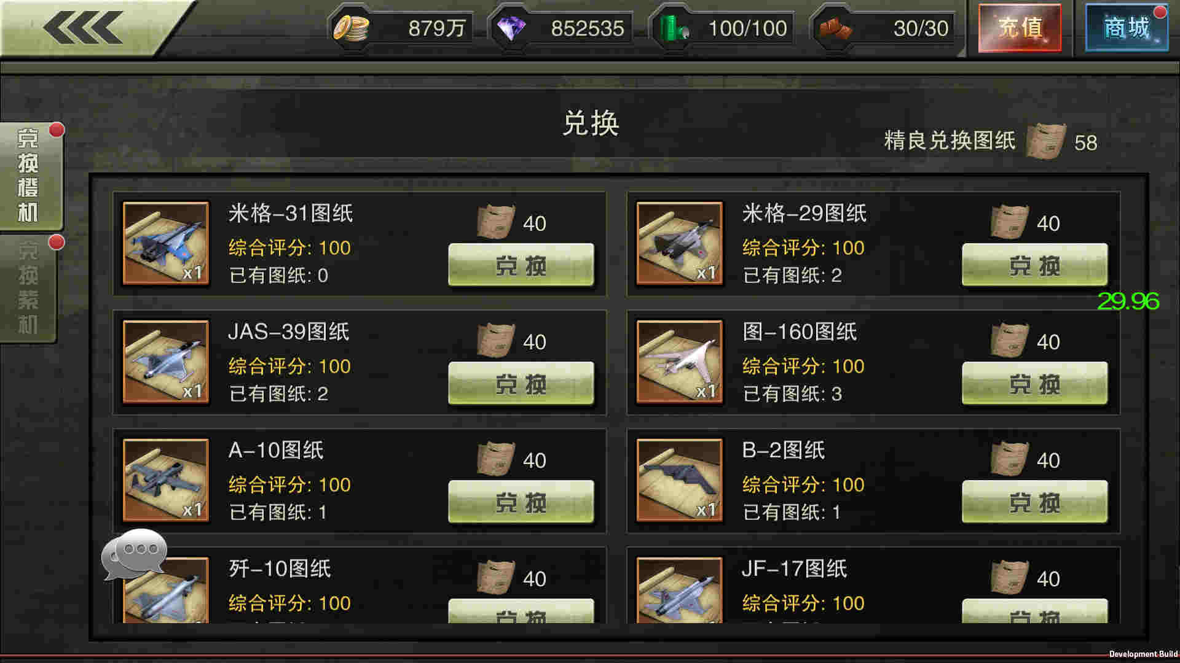
Task: Open the 充值 recharge button
Action: [1020, 28]
